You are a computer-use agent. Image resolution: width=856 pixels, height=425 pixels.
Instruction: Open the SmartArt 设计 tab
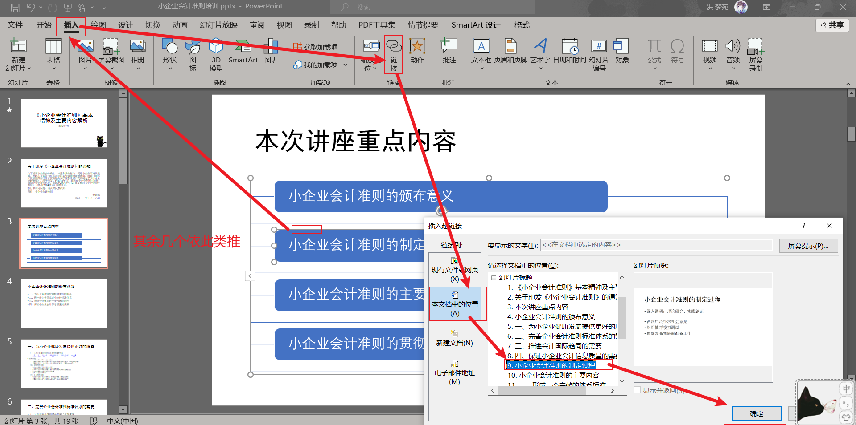476,25
